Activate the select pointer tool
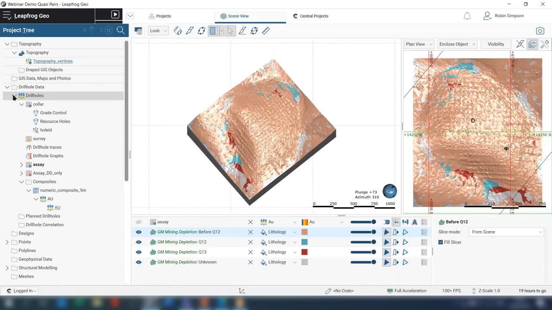This screenshot has height=310, width=552. 230,31
